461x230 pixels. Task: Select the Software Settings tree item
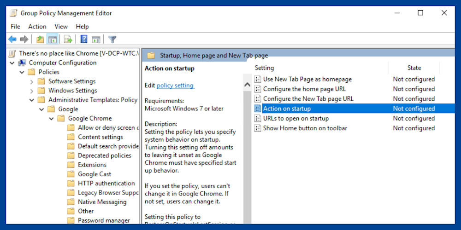[x=72, y=81]
